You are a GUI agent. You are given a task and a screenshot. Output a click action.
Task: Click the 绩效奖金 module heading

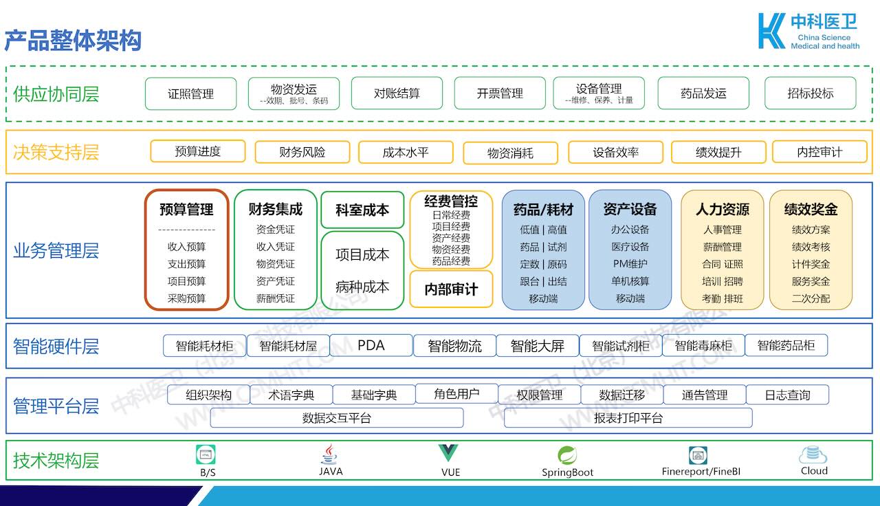pyautogui.click(x=811, y=209)
